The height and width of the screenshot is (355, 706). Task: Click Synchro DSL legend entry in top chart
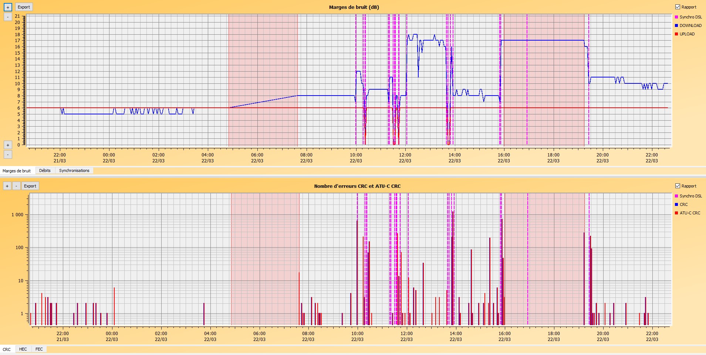tap(690, 17)
